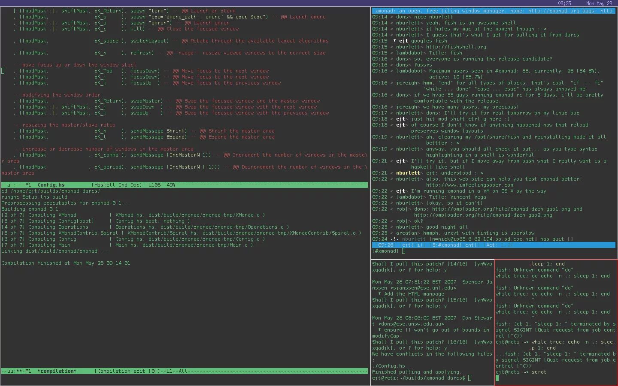The height and width of the screenshot is (386, 618).
Task: Click the Emacs cursor box at left margin
Action: [3, 71]
